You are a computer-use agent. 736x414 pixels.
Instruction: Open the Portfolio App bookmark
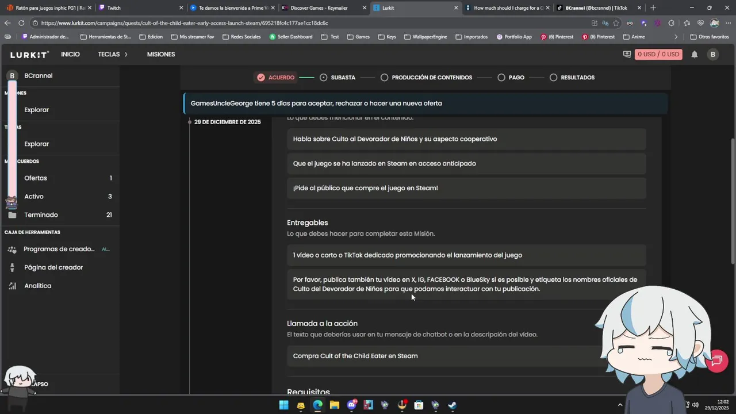(x=513, y=37)
